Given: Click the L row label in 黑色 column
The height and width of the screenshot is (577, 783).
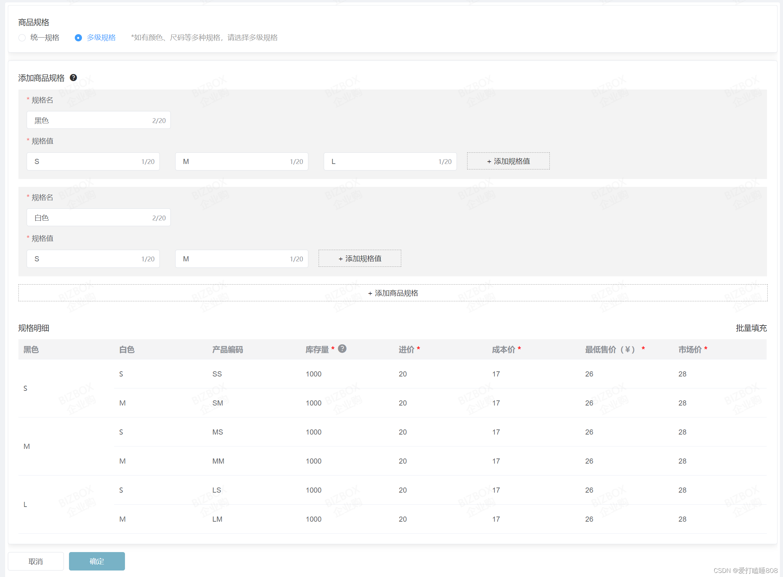Looking at the screenshot, I should [25, 505].
